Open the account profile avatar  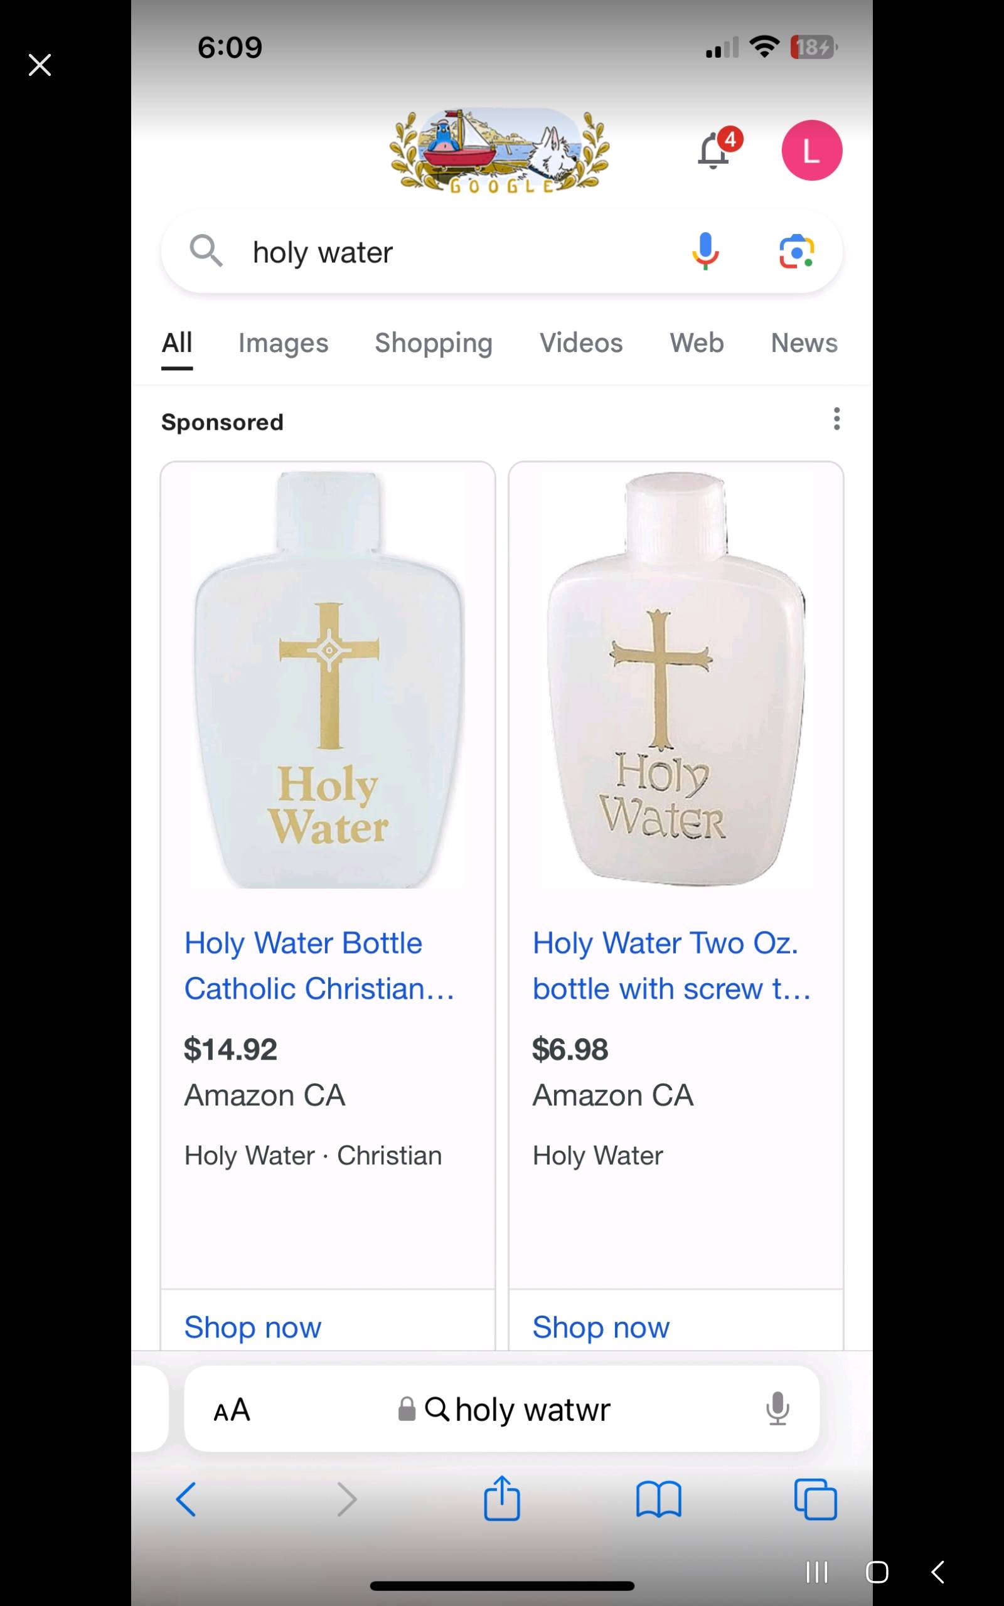811,151
